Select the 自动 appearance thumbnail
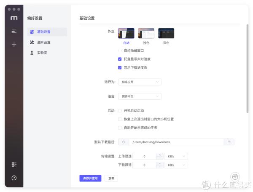Image resolution: width=253 pixels, height=192 pixels. pos(126,33)
